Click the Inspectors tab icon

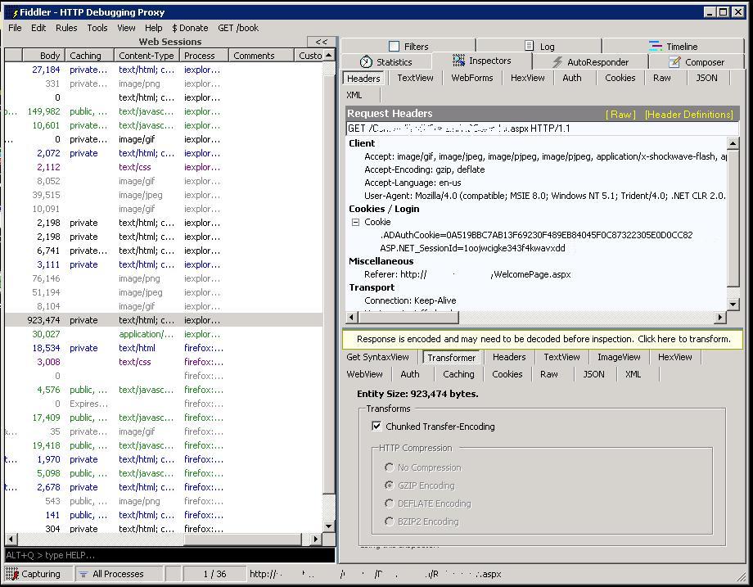click(459, 61)
